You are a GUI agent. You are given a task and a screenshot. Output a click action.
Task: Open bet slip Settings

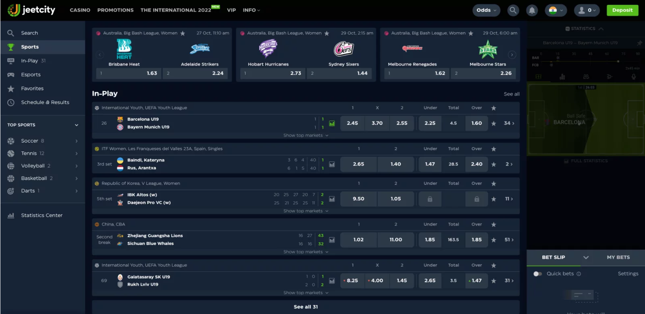pos(628,274)
